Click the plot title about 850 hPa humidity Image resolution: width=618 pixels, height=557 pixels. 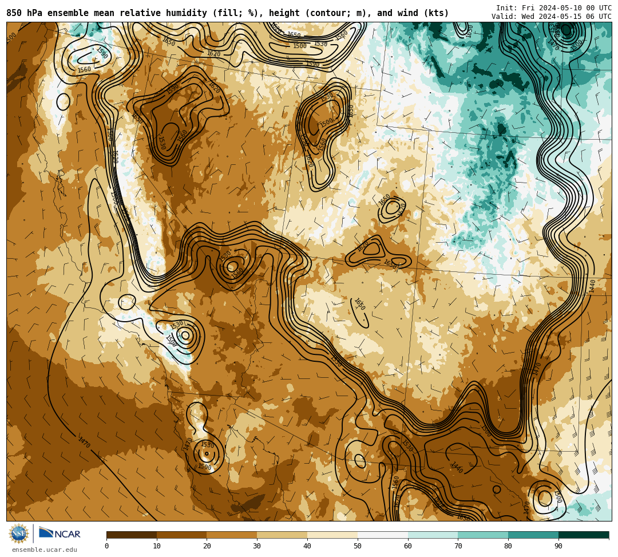227,13
